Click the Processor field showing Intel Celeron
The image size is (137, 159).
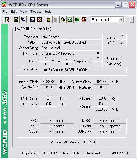click(71, 37)
